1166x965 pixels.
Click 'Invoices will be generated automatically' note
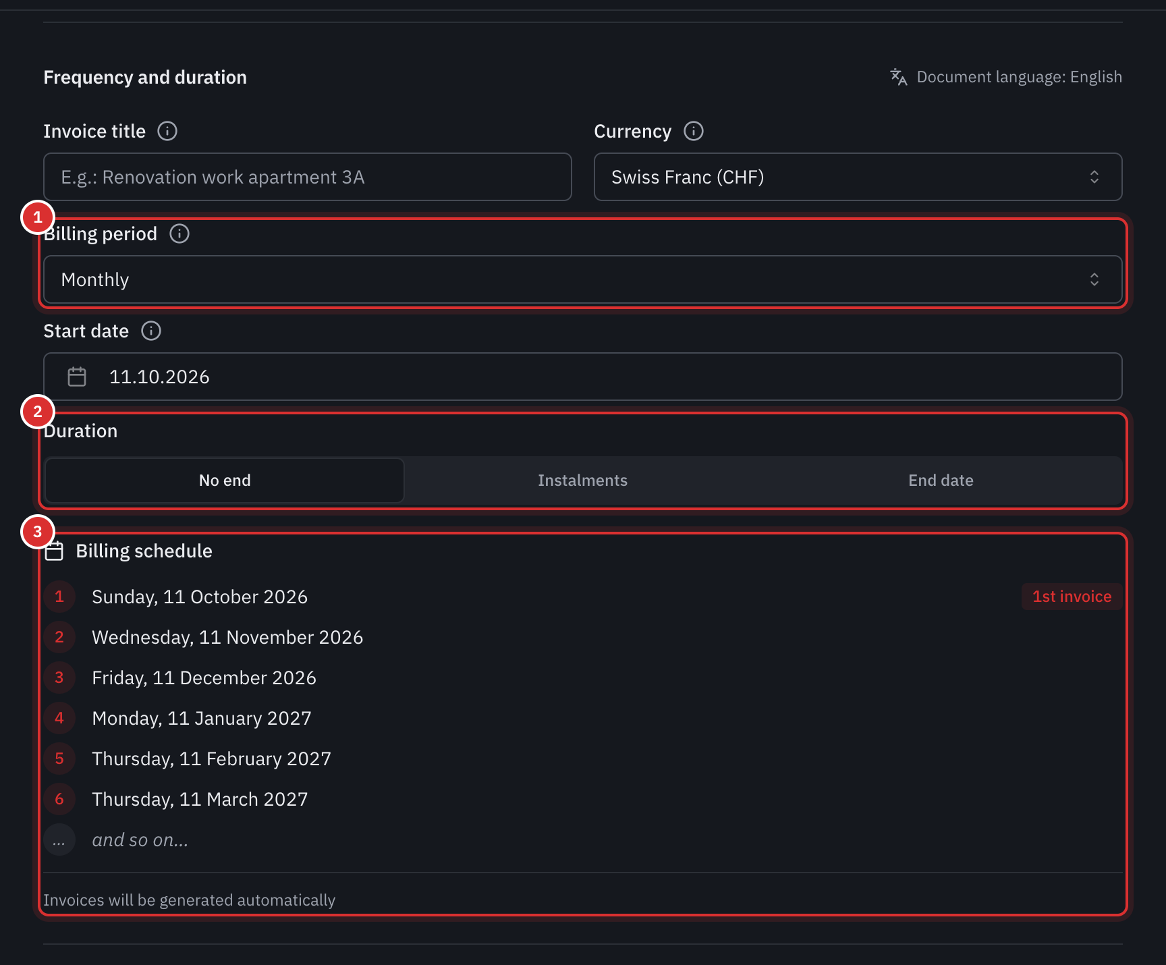(x=190, y=900)
